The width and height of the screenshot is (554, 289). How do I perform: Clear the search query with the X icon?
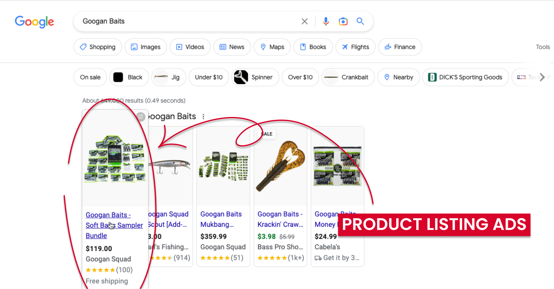304,21
